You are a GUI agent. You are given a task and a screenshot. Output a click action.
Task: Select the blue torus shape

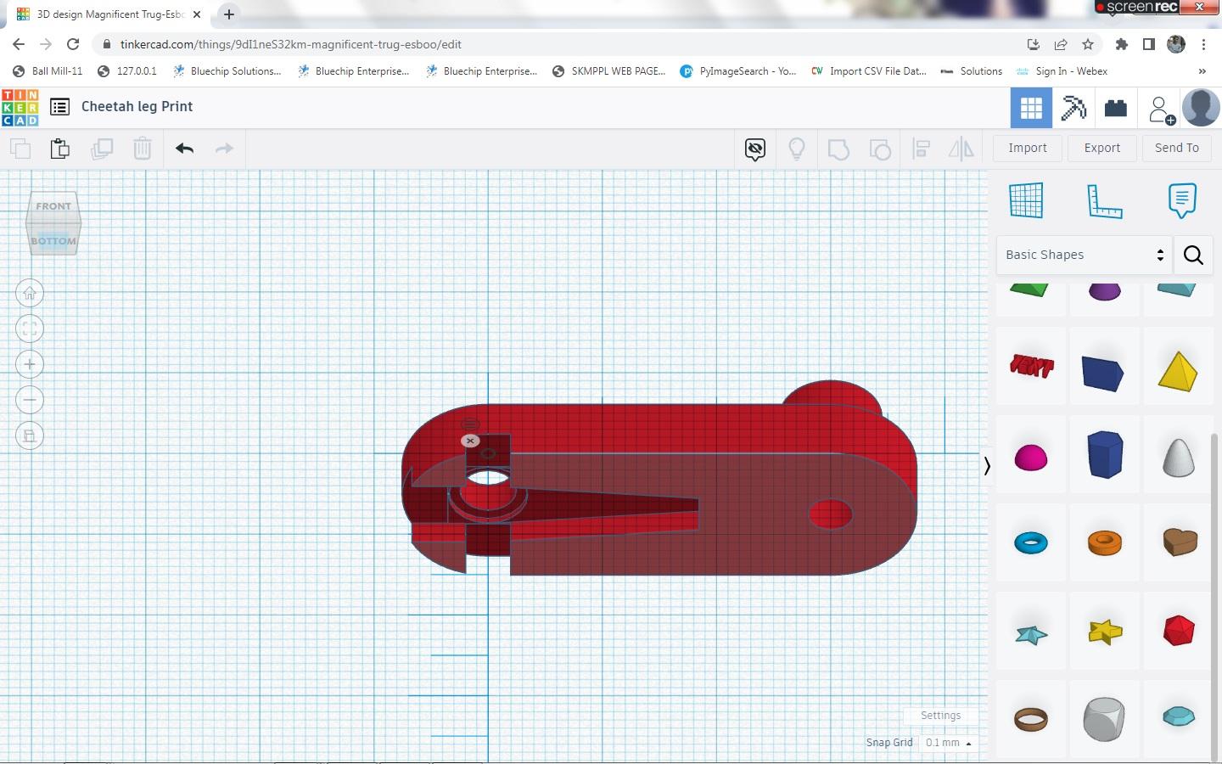[1031, 542]
